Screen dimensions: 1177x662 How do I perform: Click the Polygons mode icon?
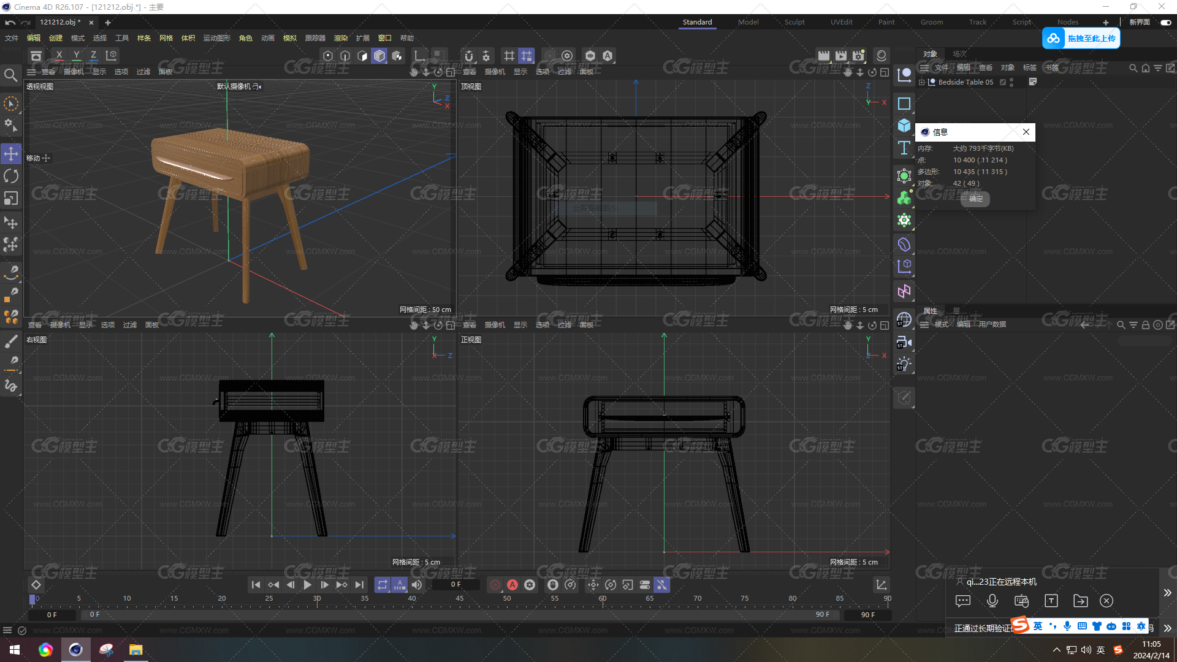click(362, 56)
